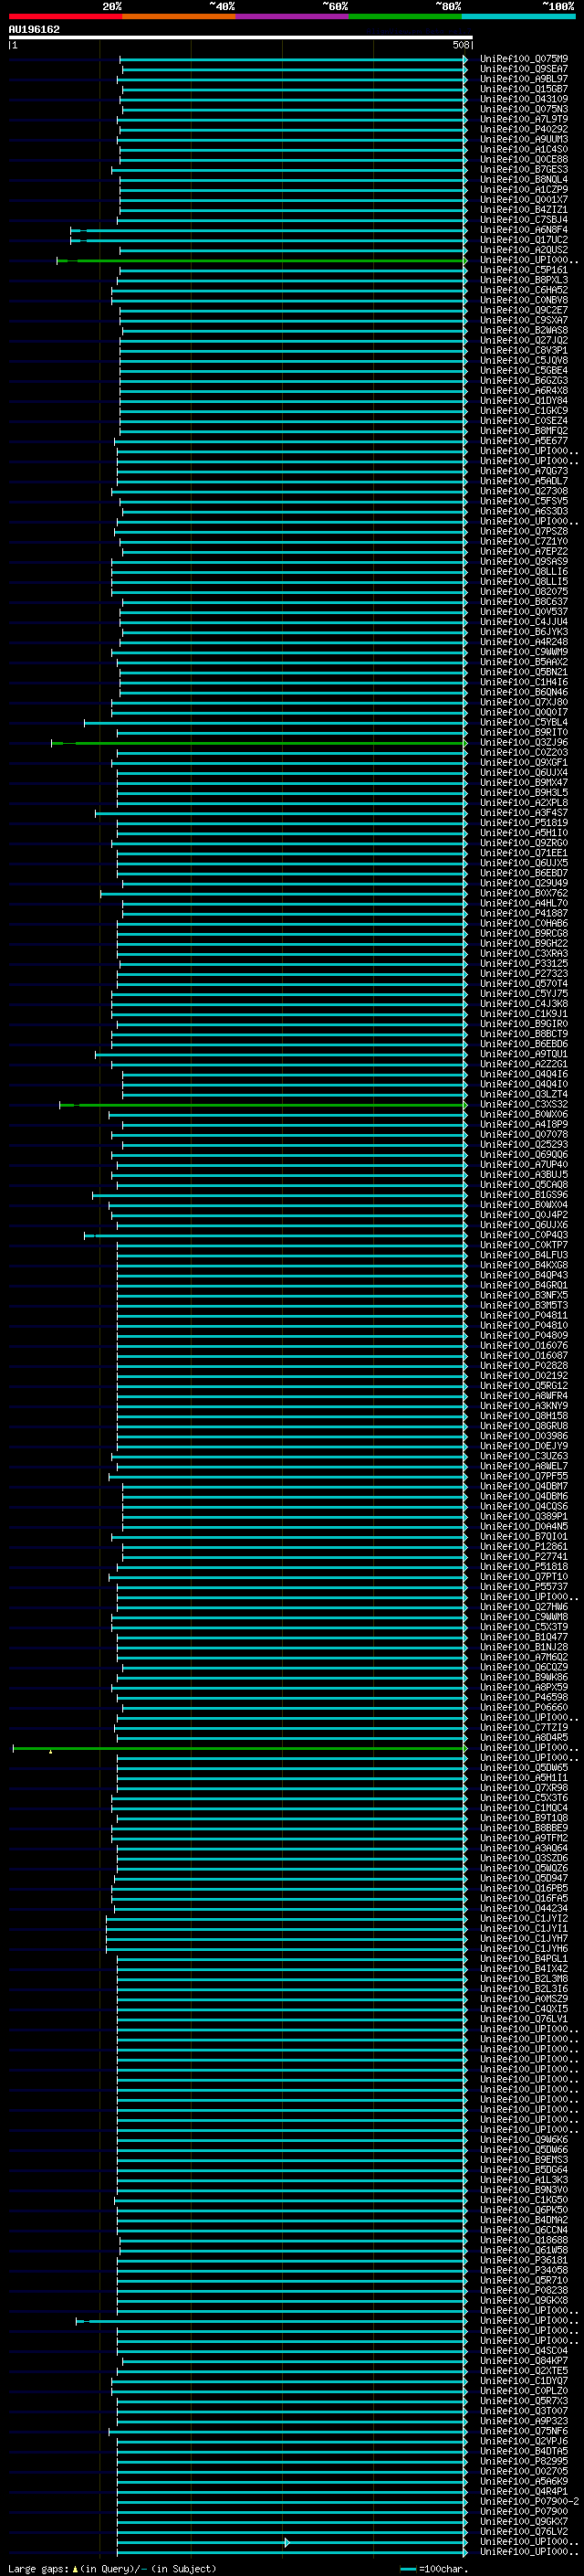Open hit UniRef100_P40292
584x2576 pixels.
point(524,129)
